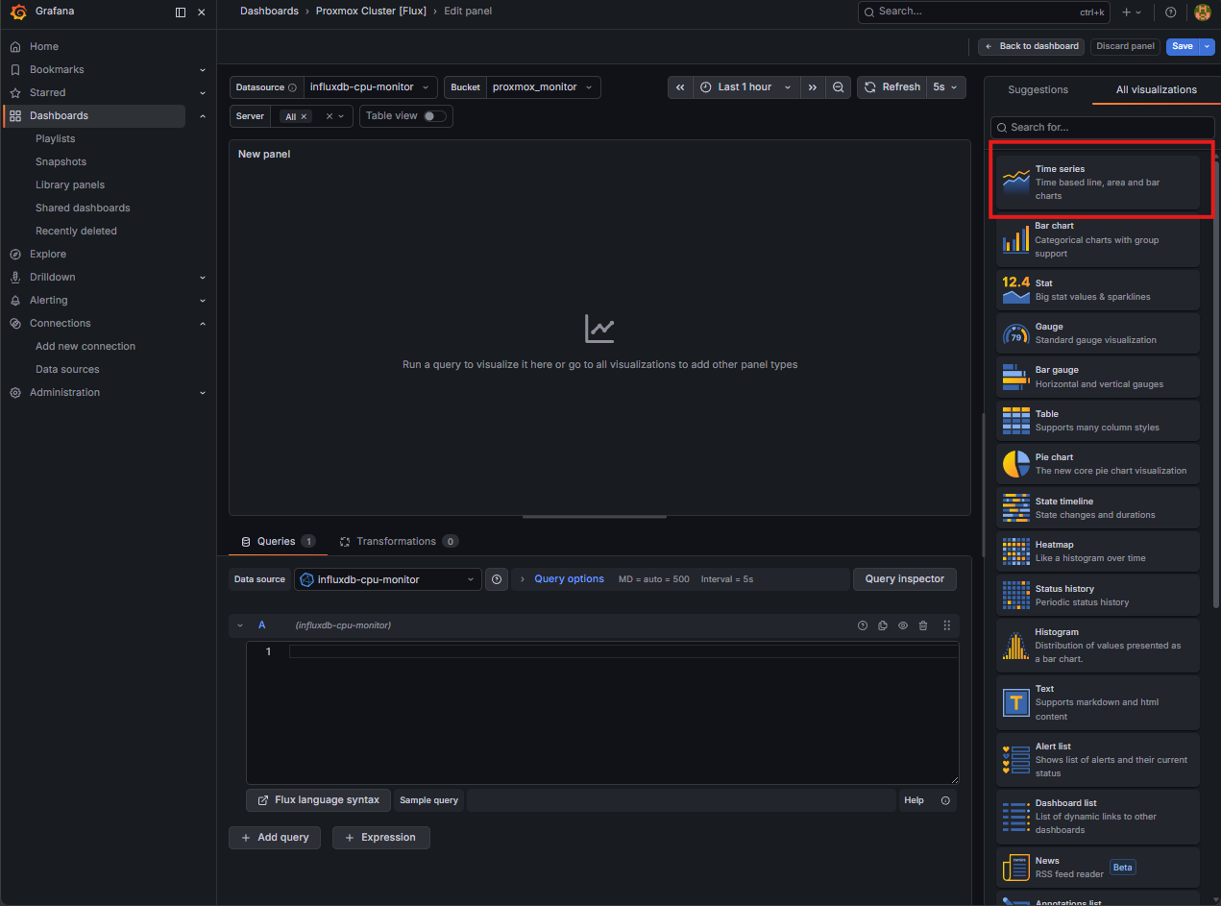Close the side navigation menu

(x=201, y=12)
